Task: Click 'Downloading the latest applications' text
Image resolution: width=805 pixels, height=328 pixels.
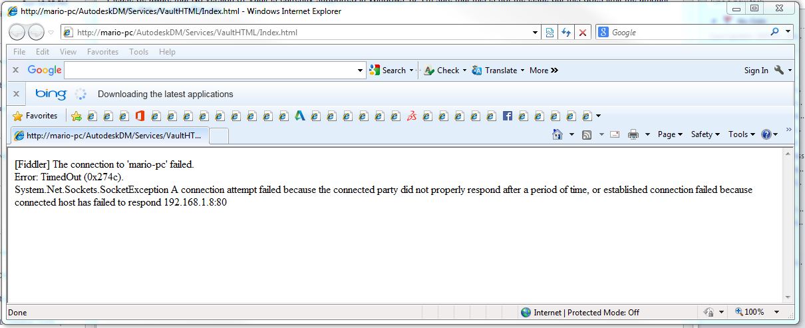Action: 166,94
